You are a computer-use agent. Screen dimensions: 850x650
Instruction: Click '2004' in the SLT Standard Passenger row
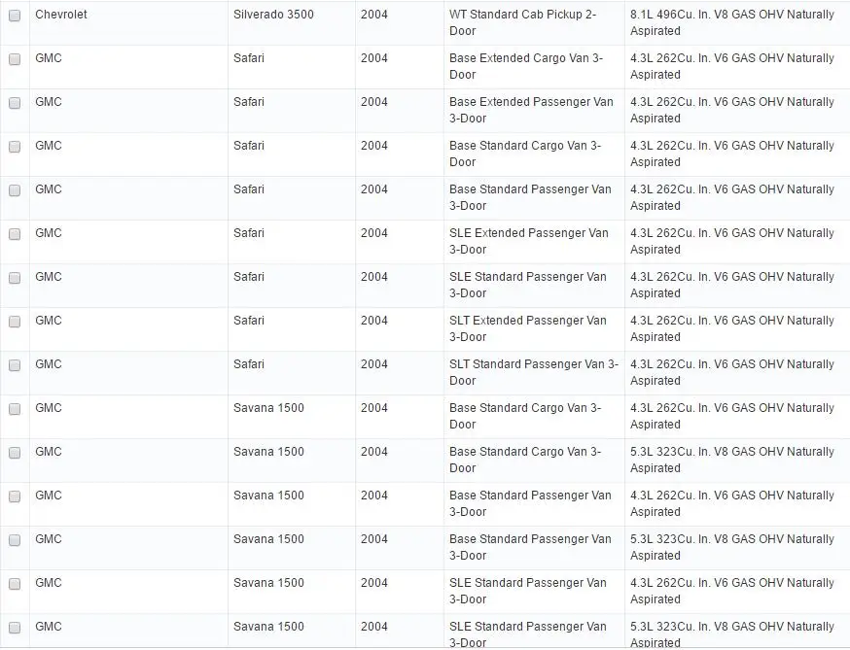coord(374,364)
